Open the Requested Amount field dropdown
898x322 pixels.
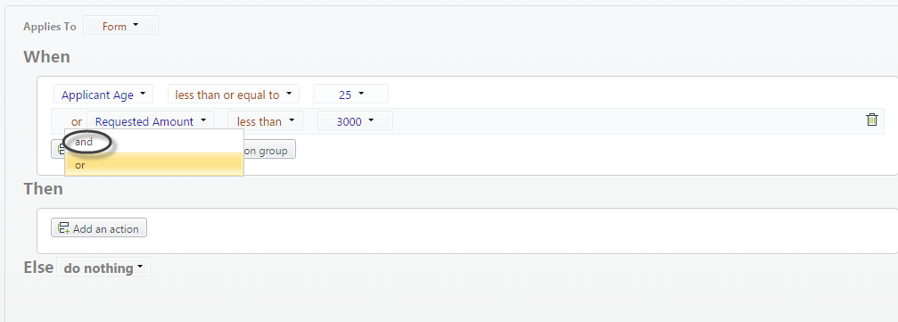[151, 121]
